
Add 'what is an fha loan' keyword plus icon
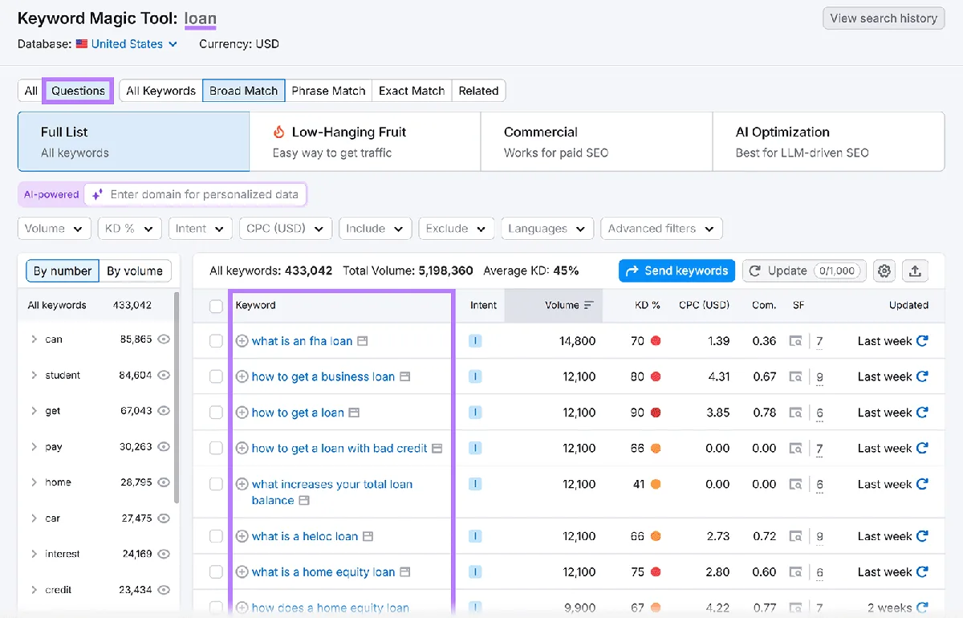(242, 341)
